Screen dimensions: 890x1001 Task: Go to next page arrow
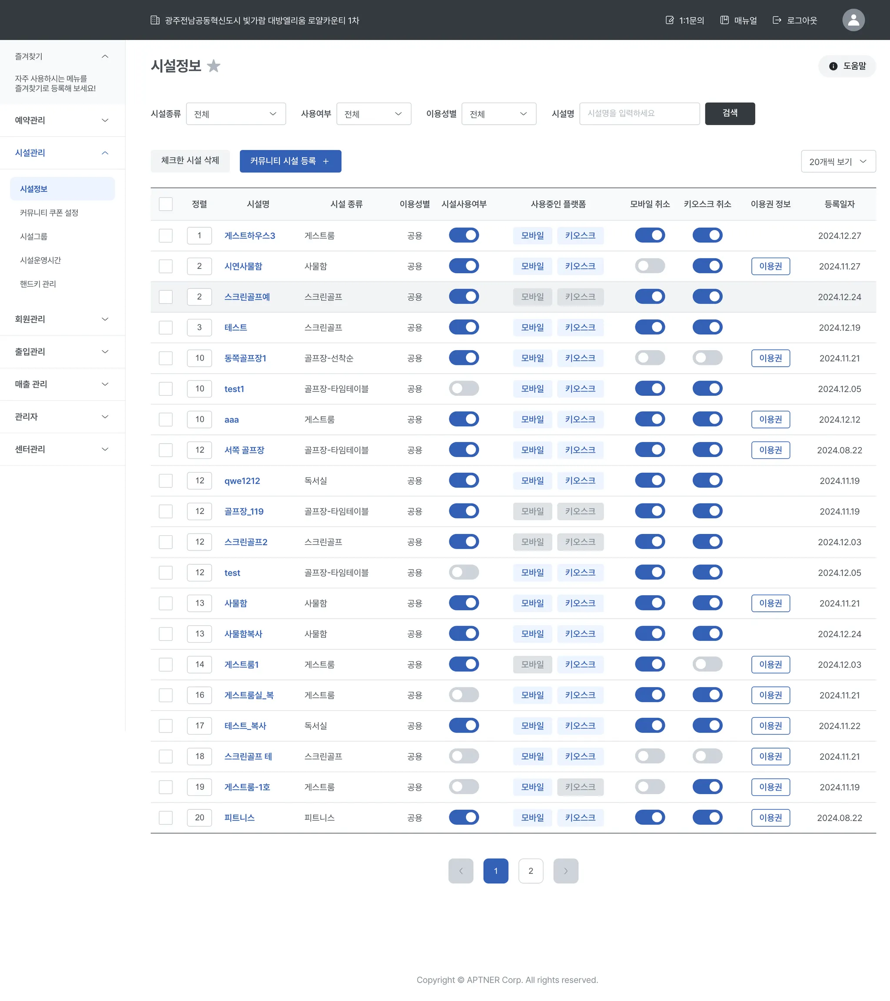click(565, 871)
